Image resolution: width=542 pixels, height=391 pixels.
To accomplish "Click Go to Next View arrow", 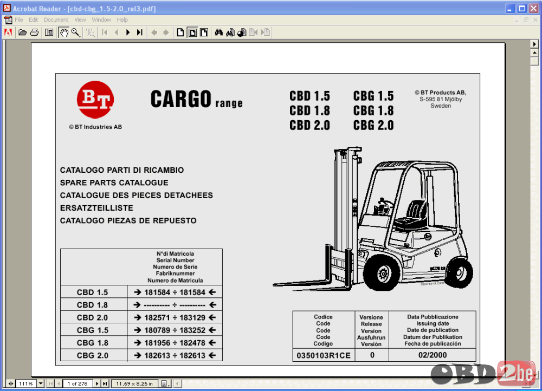I will click(x=166, y=32).
